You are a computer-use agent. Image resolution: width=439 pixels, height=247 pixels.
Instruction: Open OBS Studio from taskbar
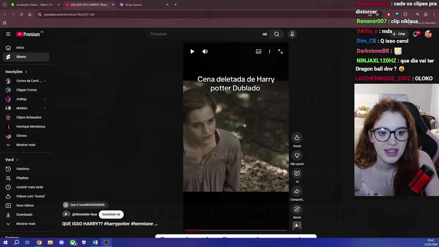106,243
